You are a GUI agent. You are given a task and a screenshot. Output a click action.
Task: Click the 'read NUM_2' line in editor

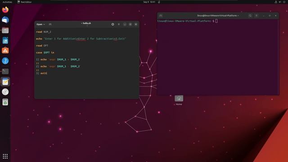44,32
